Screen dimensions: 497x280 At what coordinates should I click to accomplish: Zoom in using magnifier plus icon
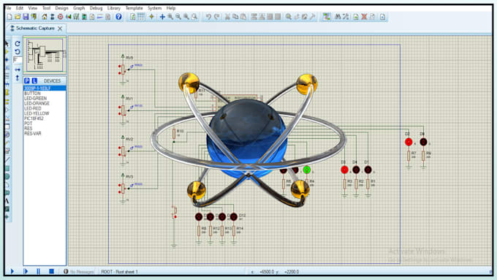[x=170, y=17]
